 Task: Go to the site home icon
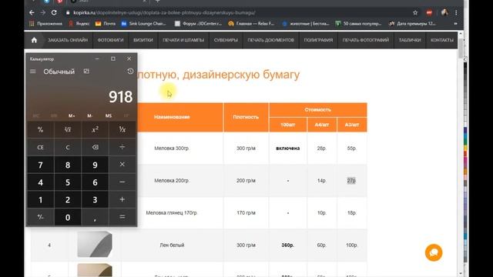click(x=34, y=40)
